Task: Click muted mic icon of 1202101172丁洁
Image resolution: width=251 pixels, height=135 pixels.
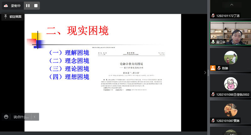Action: (213, 15)
